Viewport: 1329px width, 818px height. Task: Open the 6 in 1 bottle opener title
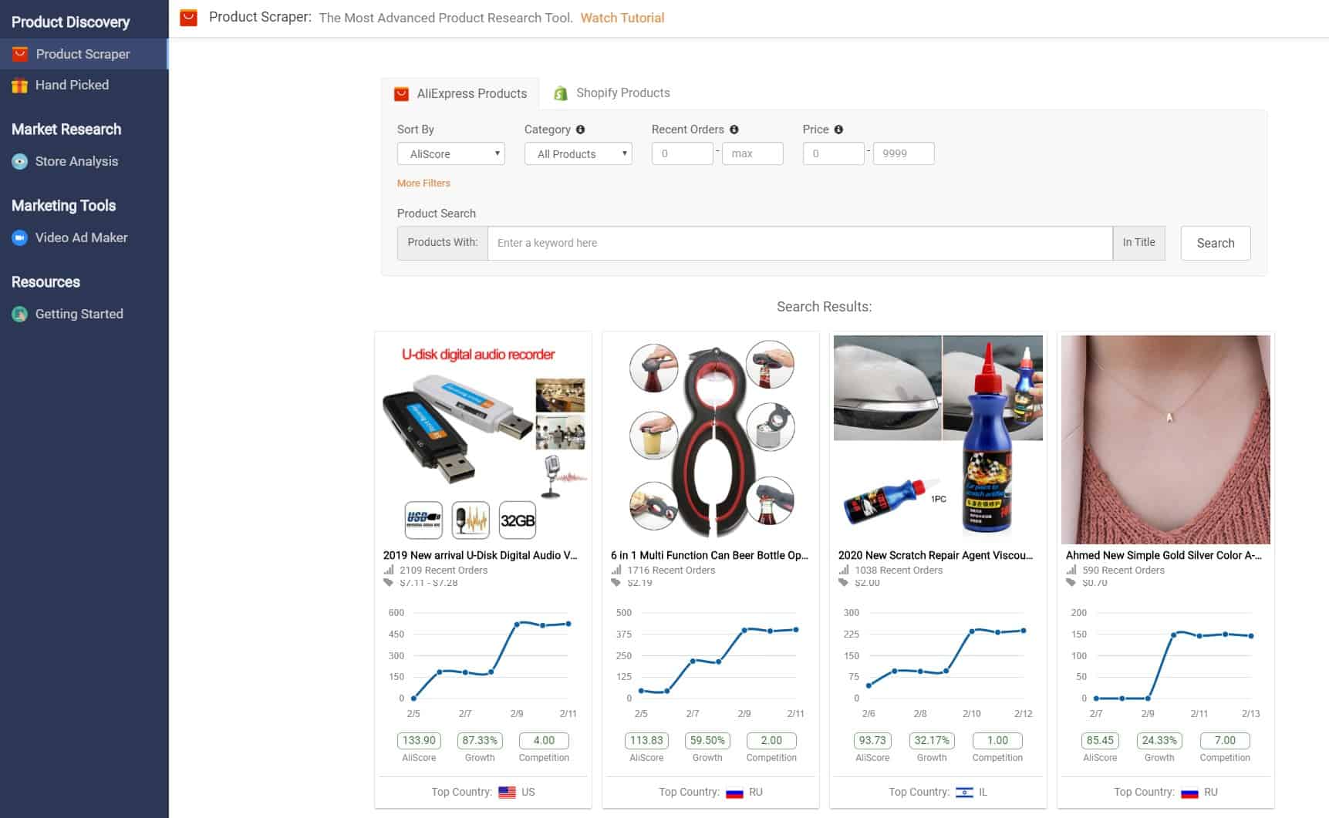tap(709, 555)
